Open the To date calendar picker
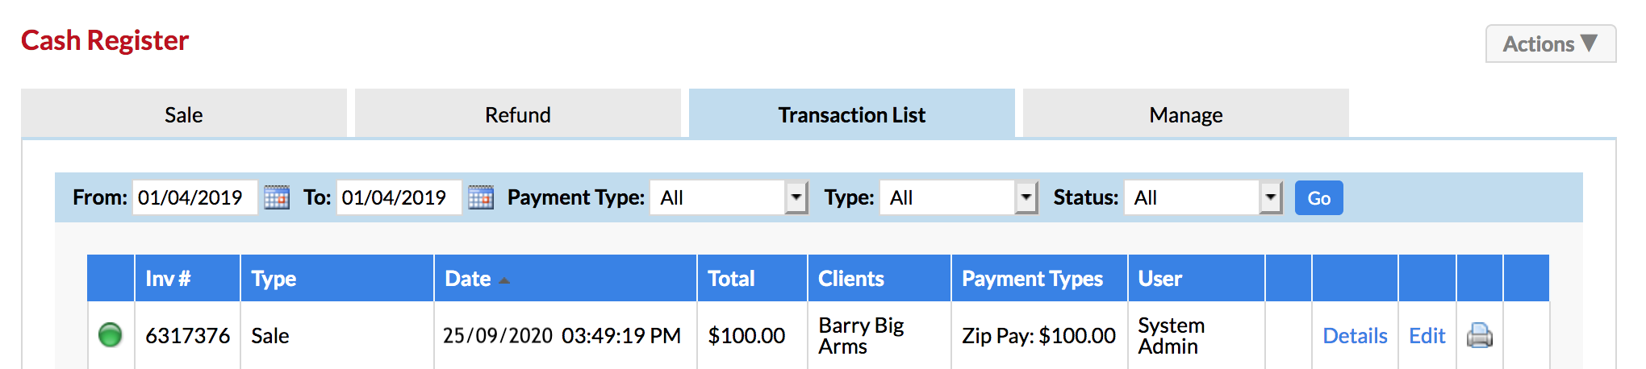 coord(481,197)
